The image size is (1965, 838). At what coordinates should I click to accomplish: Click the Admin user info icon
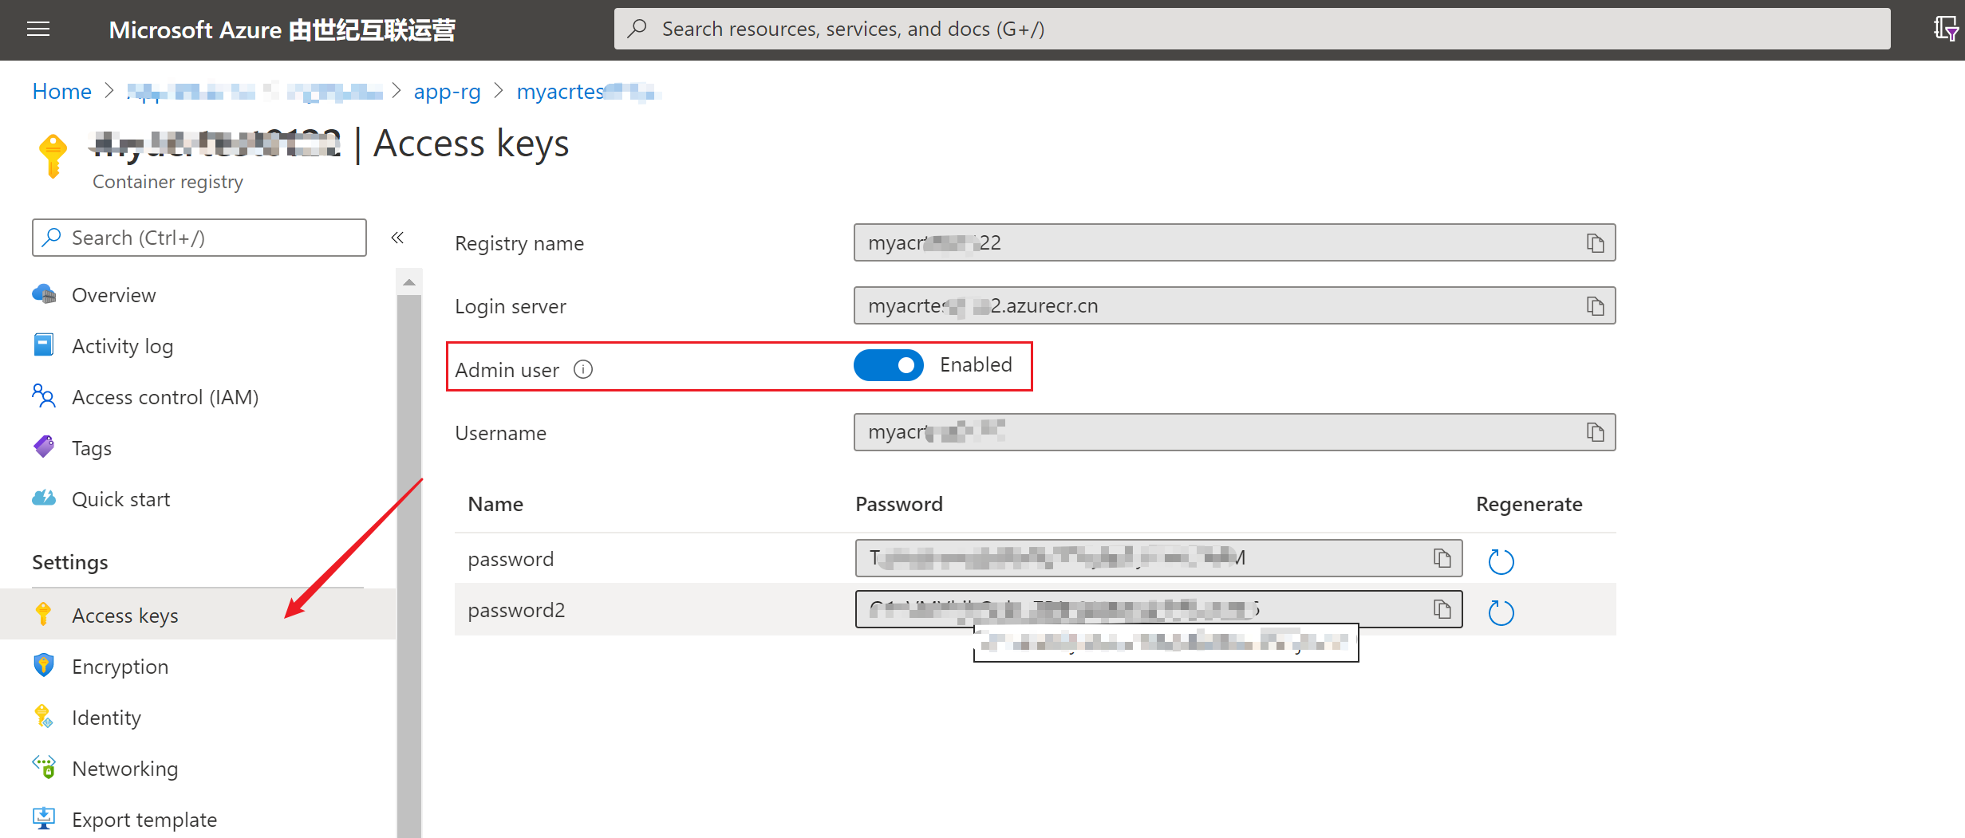coord(583,369)
